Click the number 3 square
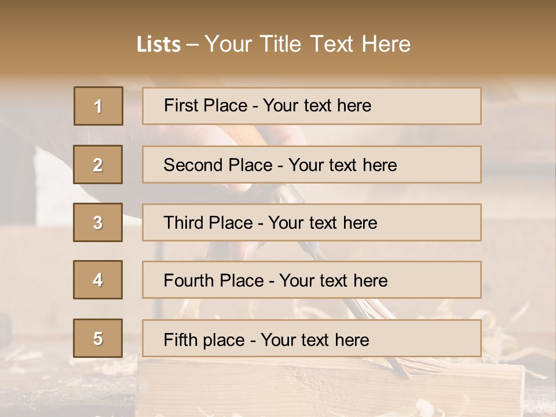The width and height of the screenshot is (556, 417). (98, 222)
